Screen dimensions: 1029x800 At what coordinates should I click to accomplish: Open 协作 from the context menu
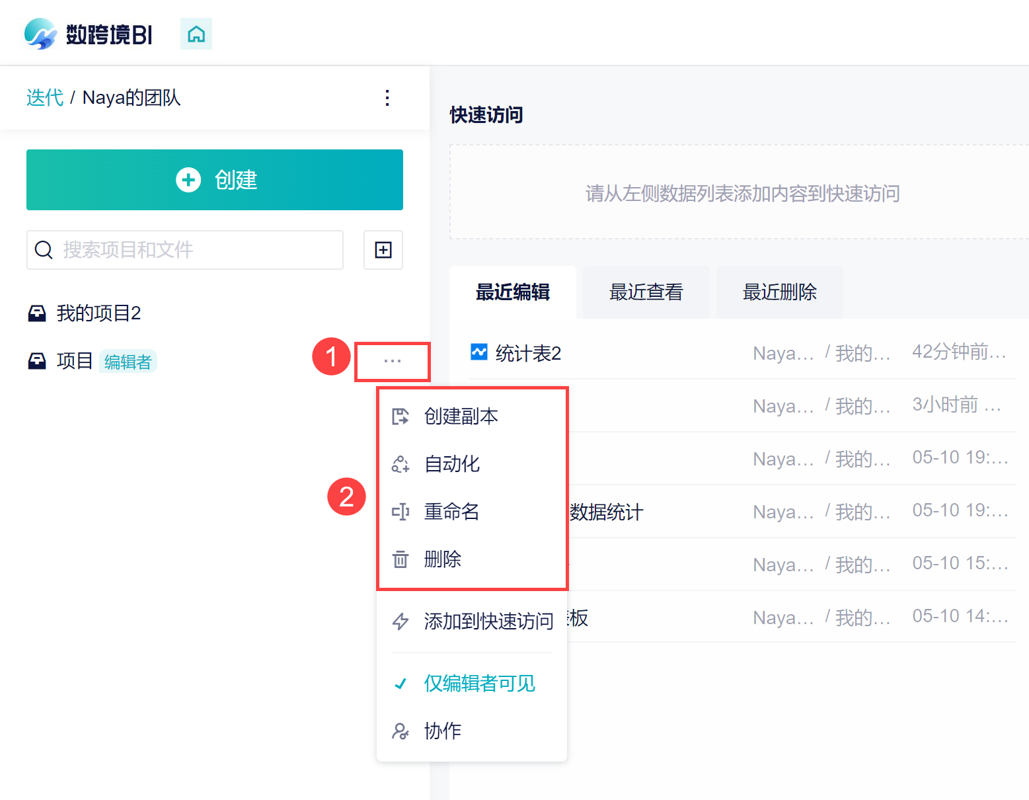coord(442,731)
